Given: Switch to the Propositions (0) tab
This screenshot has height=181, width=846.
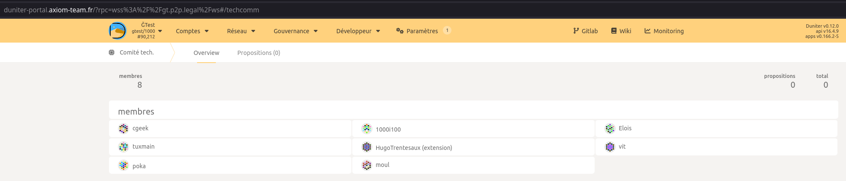Looking at the screenshot, I should pyautogui.click(x=259, y=53).
